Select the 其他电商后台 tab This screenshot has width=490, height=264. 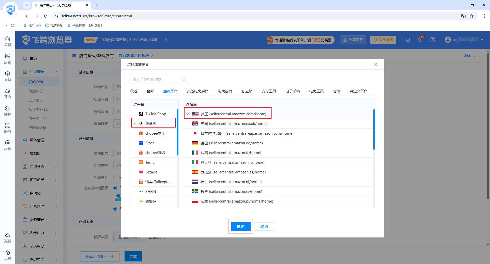pyautogui.click(x=198, y=91)
